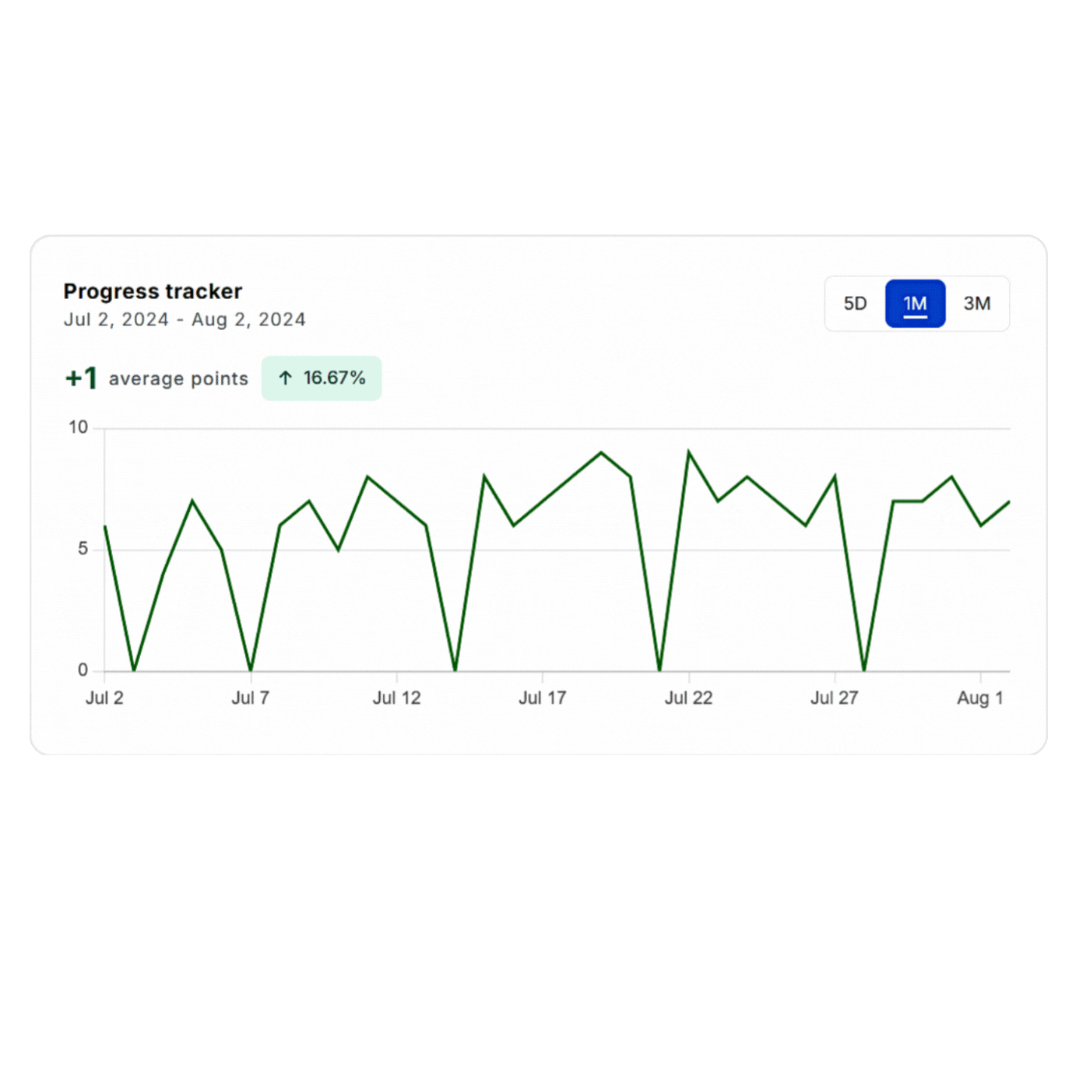Click the 10 y-axis label

[x=78, y=427]
